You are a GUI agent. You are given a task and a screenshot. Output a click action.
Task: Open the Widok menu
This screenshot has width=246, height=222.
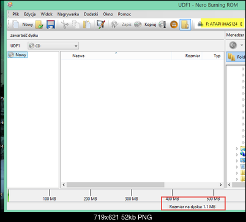click(x=47, y=14)
